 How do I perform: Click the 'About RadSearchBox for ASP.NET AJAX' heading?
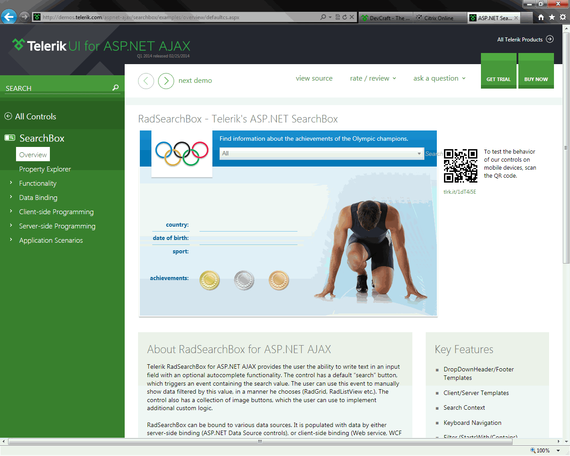click(239, 350)
